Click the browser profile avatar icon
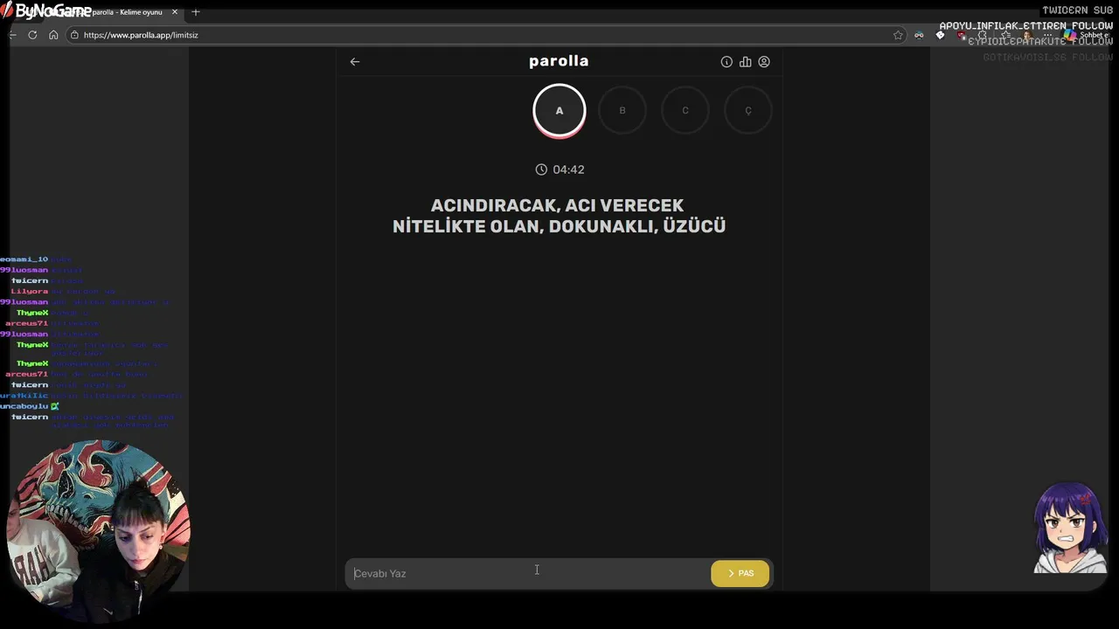 click(1026, 35)
